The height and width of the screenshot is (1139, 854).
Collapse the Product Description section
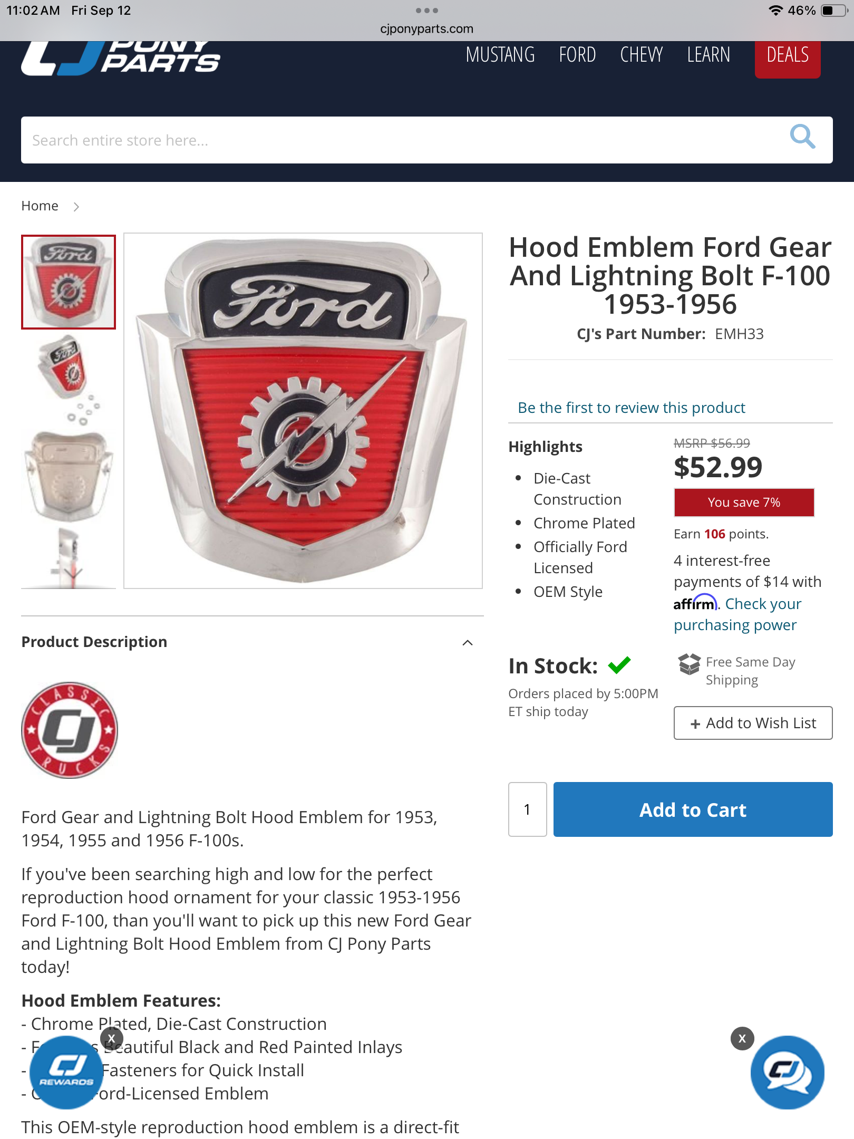(x=468, y=642)
